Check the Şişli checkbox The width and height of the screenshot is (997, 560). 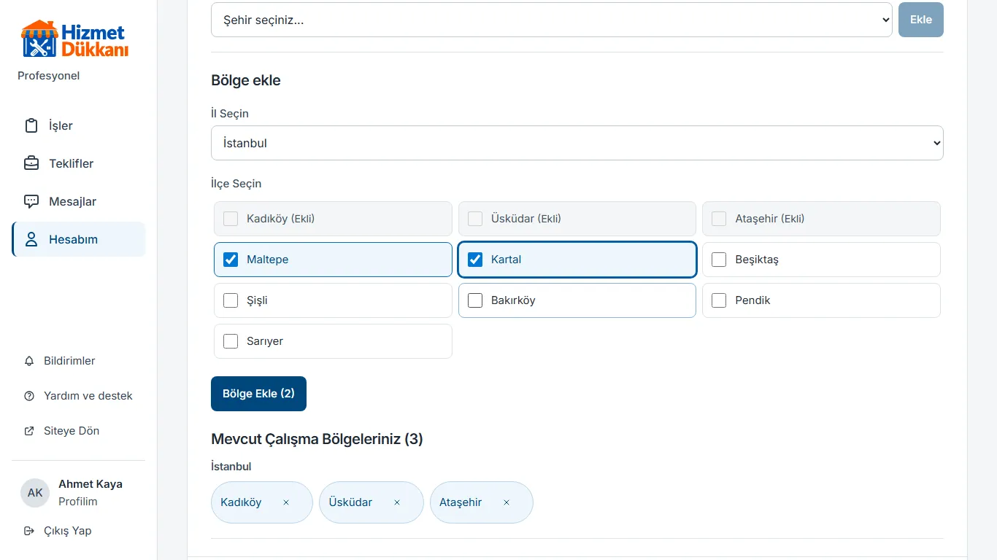click(x=231, y=300)
